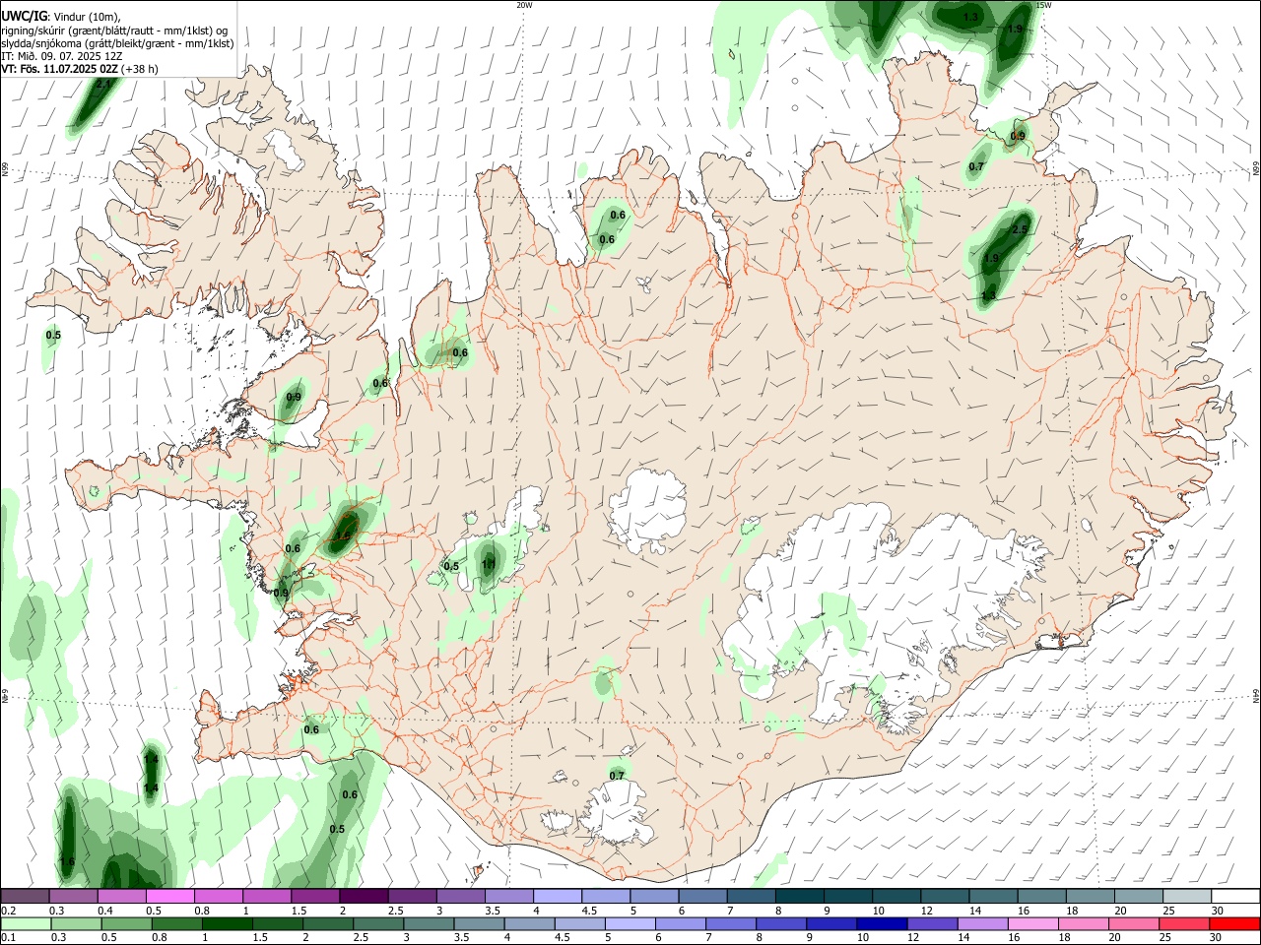
Task: Click the 2.1 precipitation value near the title box
Action: click(x=102, y=84)
